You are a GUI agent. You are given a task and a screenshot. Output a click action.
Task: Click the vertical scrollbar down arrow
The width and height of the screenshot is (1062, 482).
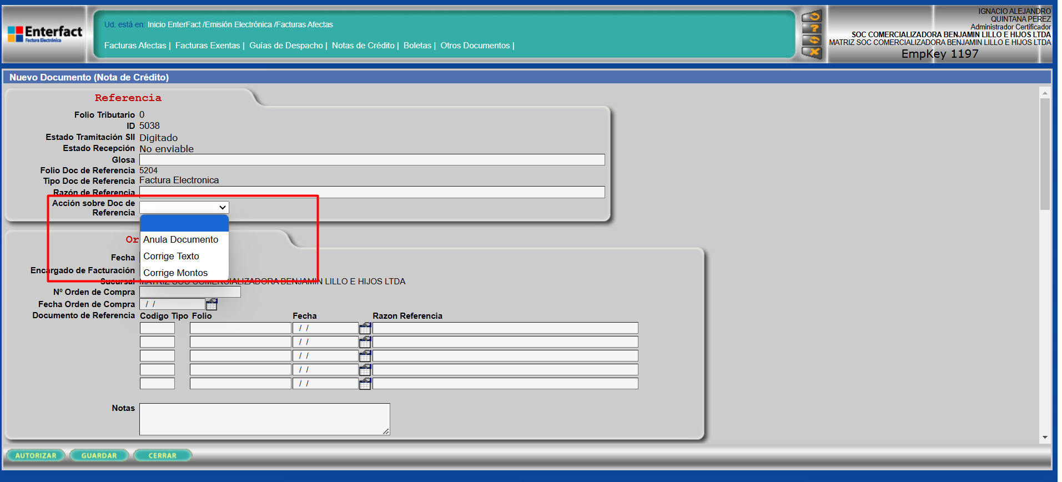pyautogui.click(x=1045, y=438)
